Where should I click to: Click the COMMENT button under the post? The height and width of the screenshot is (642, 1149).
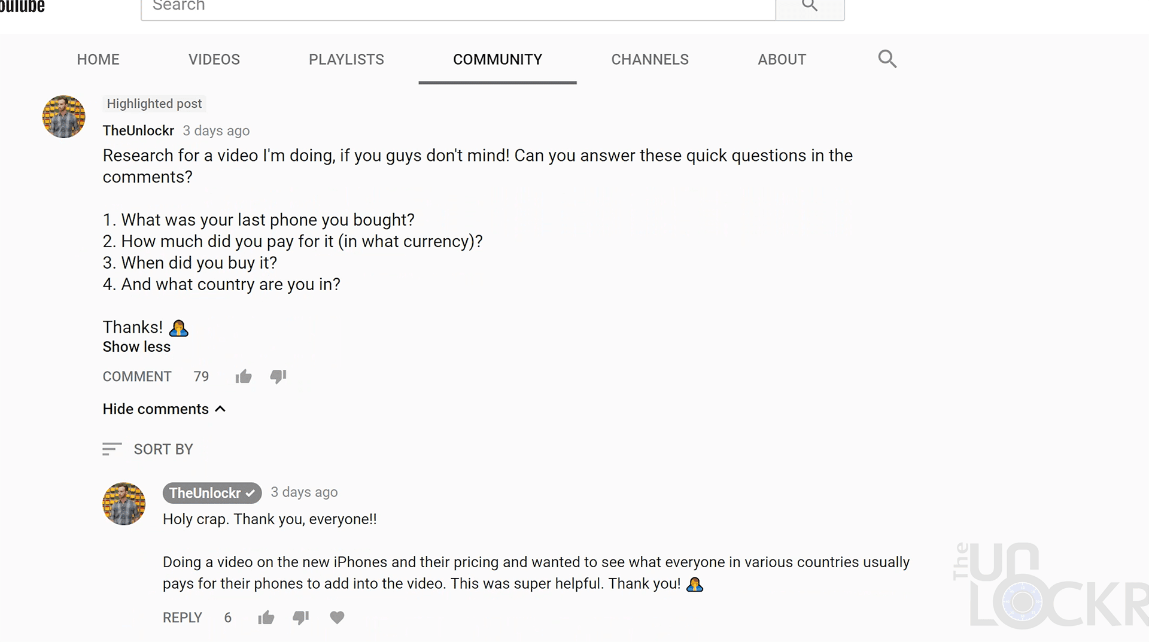(x=137, y=376)
